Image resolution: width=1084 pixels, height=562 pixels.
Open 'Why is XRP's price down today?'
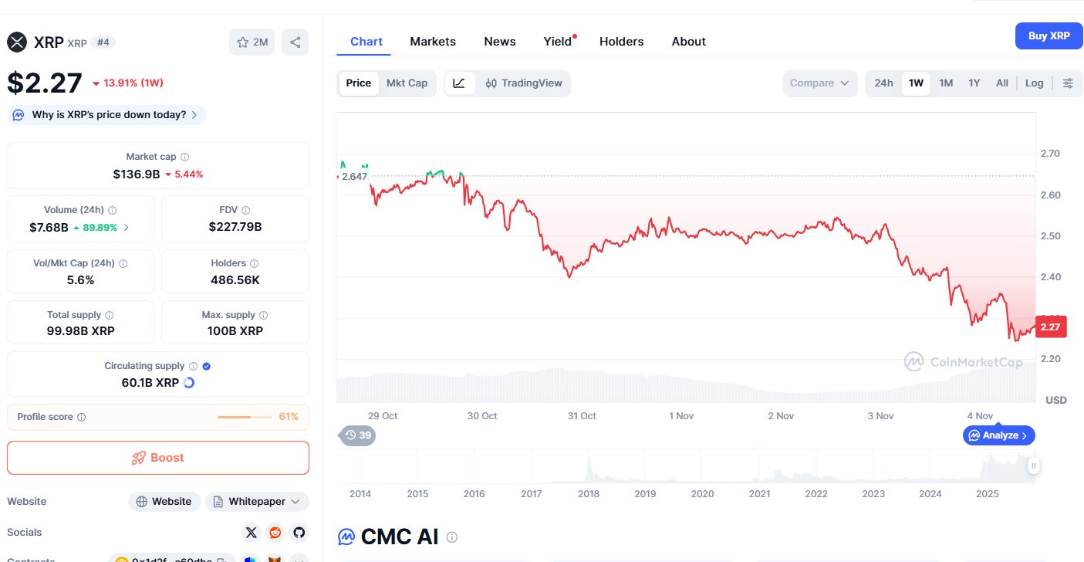pos(107,115)
